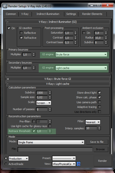Click the Saturation spinner arrows
Screen dimensions: 115x173
coord(76,33)
